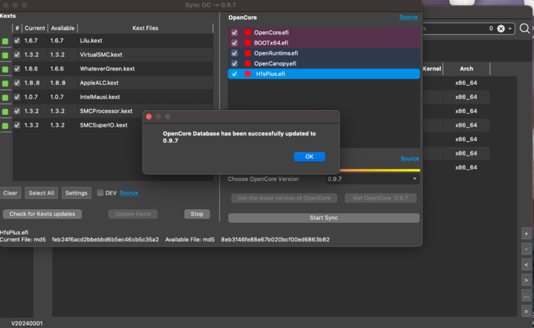Toggle the SMCProcessor.kext checkbox

[17, 111]
